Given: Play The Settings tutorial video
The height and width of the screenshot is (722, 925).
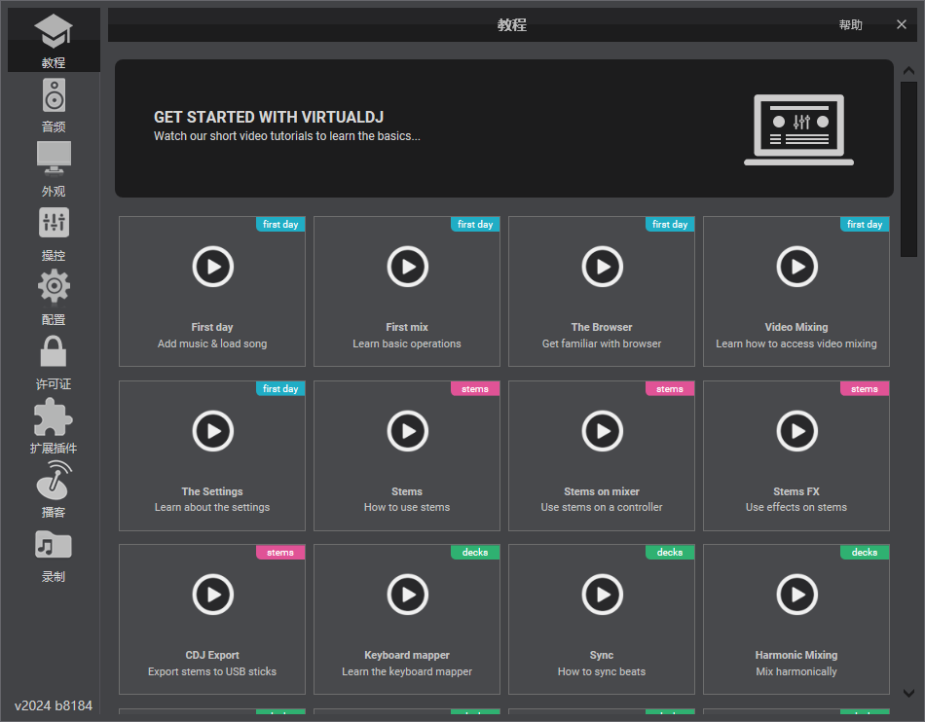Looking at the screenshot, I should tap(213, 431).
